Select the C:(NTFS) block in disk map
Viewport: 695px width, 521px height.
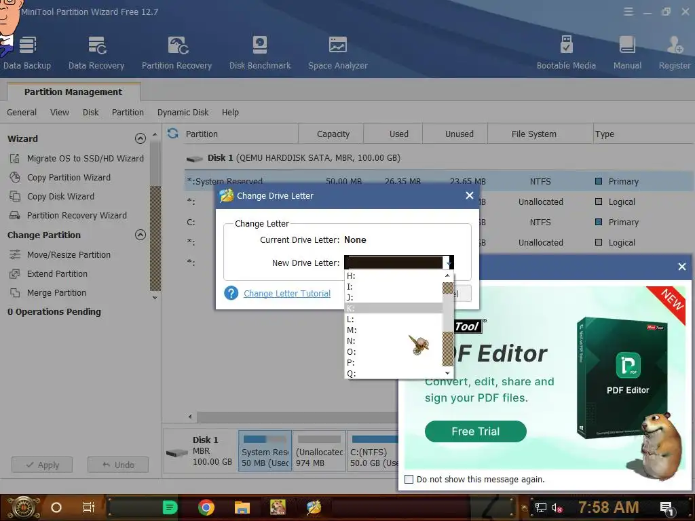tap(373, 450)
